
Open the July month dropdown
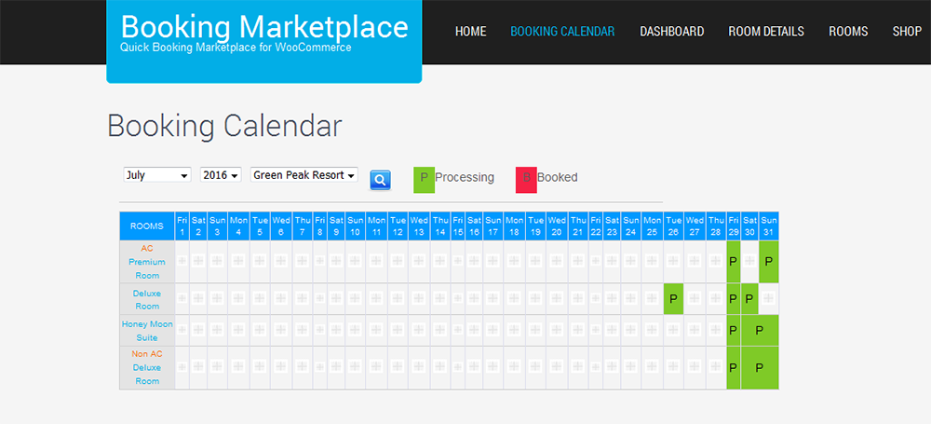(x=156, y=175)
